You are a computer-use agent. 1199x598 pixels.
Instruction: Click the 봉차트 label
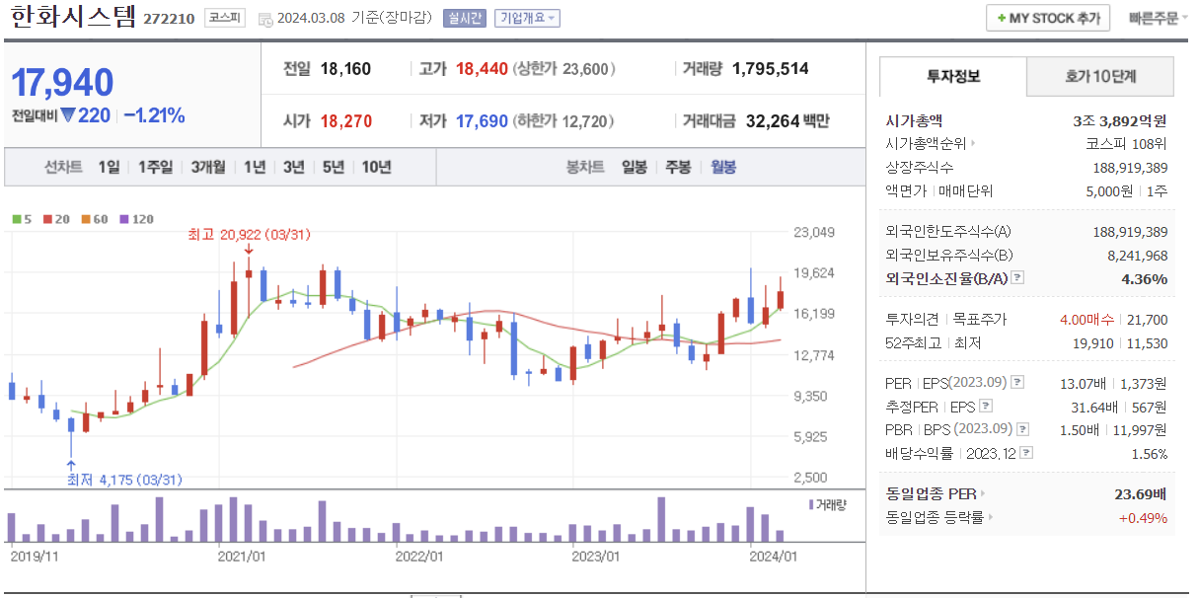point(585,167)
